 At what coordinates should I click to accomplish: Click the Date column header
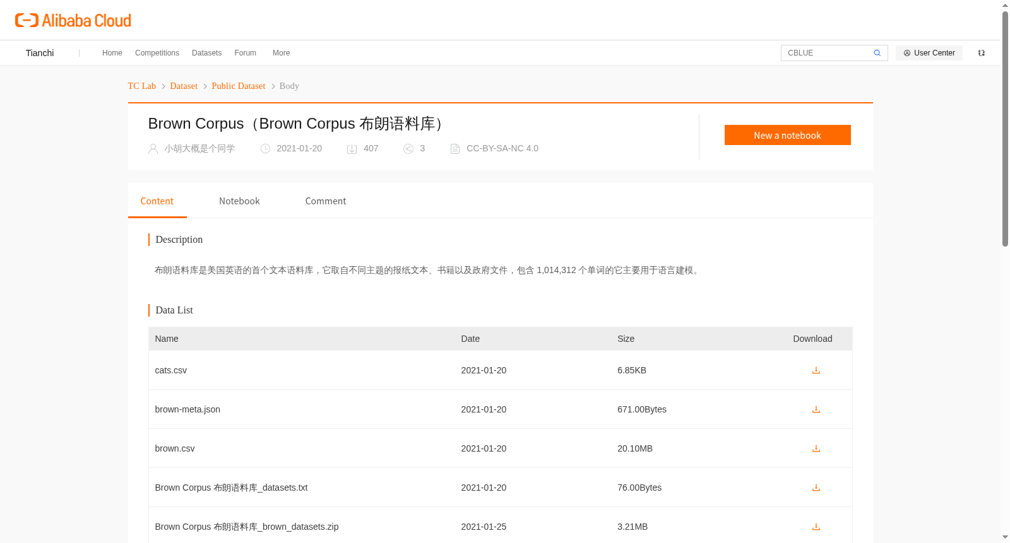click(x=470, y=339)
